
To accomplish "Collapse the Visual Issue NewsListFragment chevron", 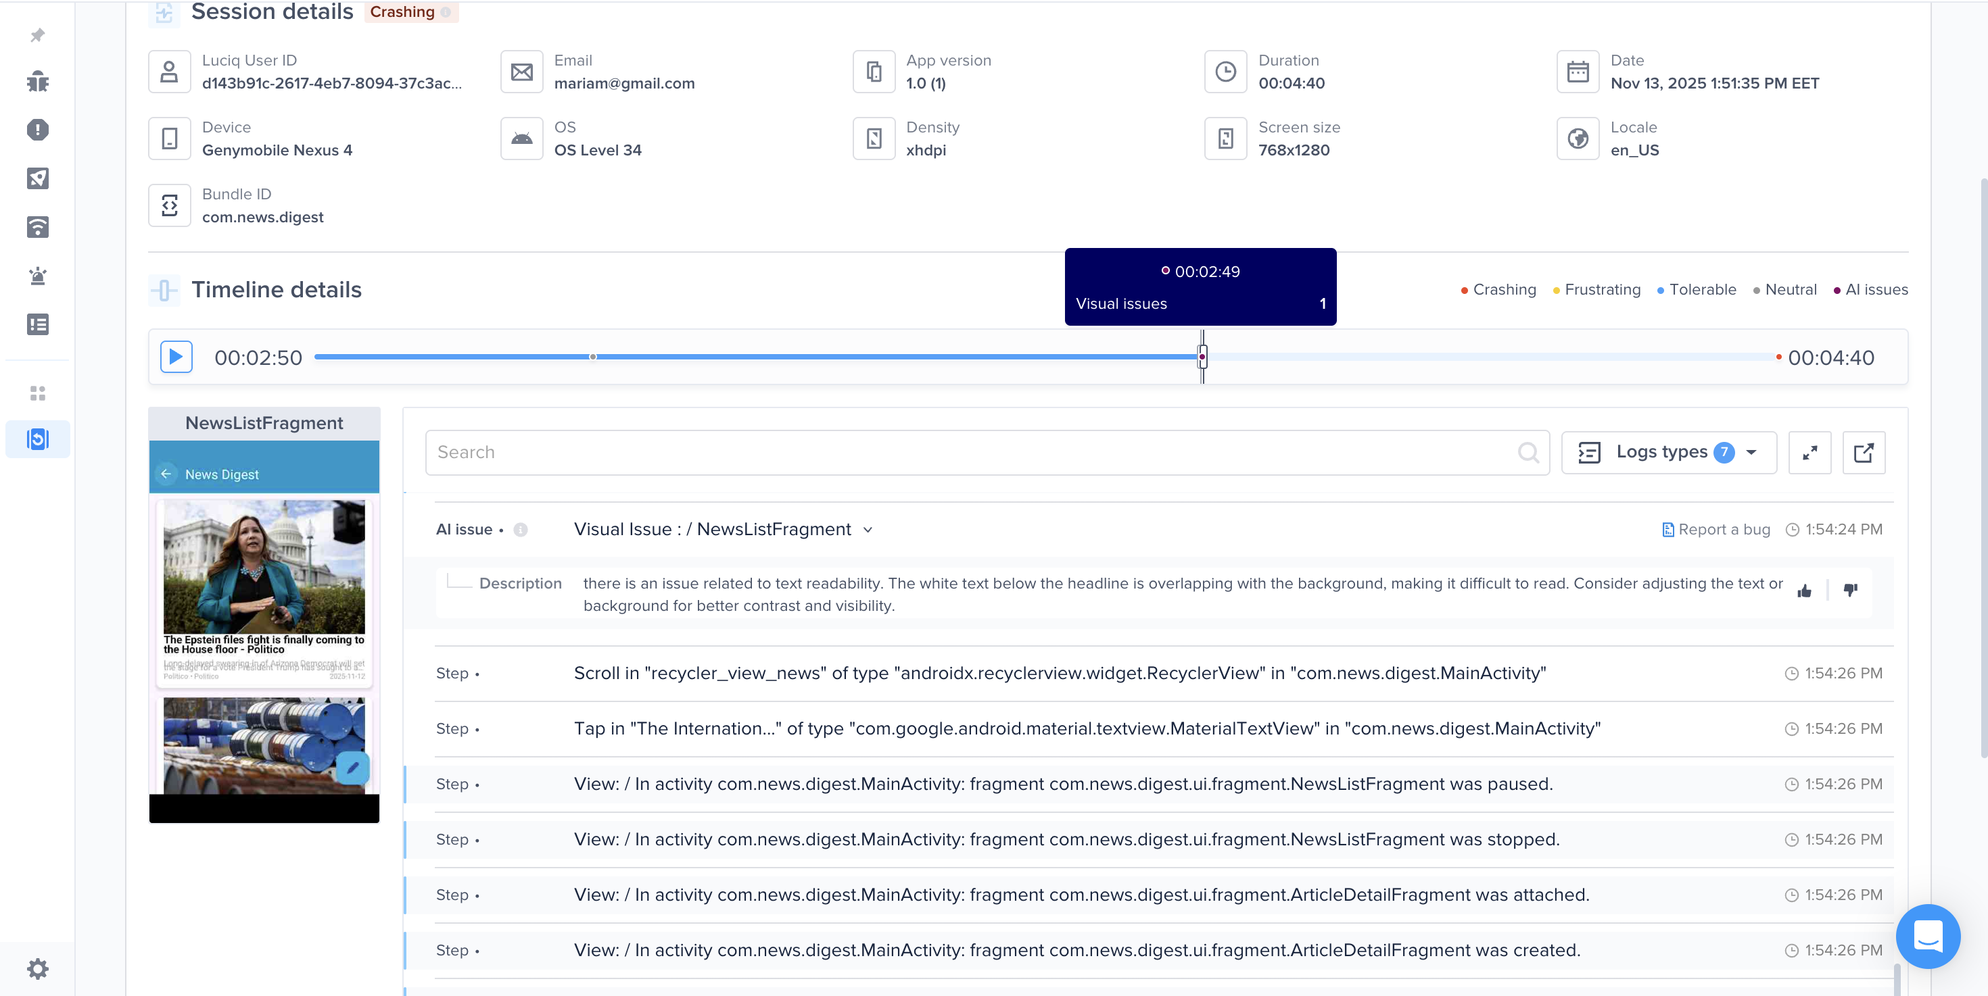I will pos(868,530).
